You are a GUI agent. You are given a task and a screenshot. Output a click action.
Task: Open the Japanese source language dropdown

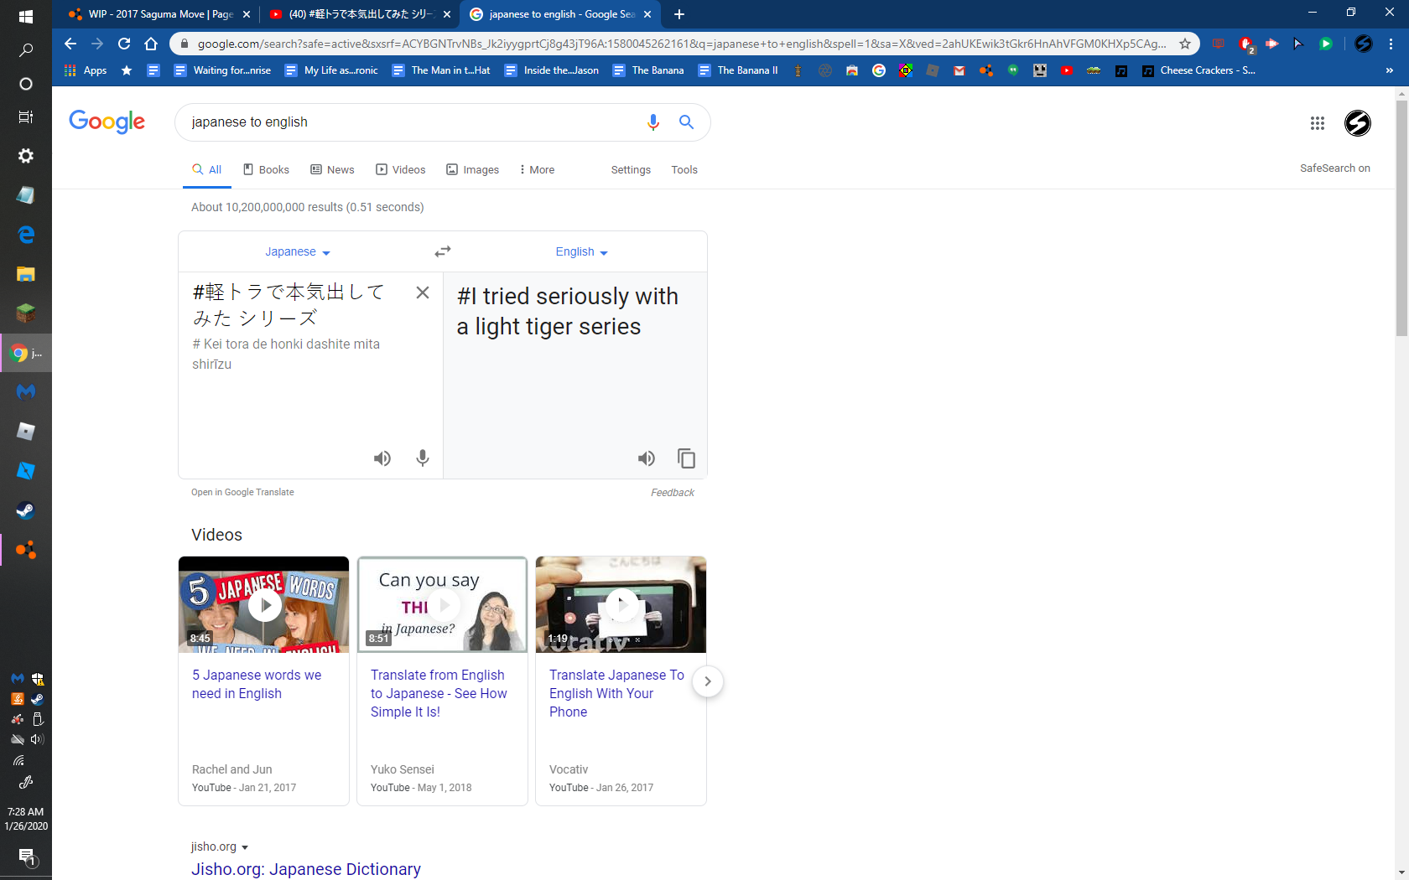point(298,251)
